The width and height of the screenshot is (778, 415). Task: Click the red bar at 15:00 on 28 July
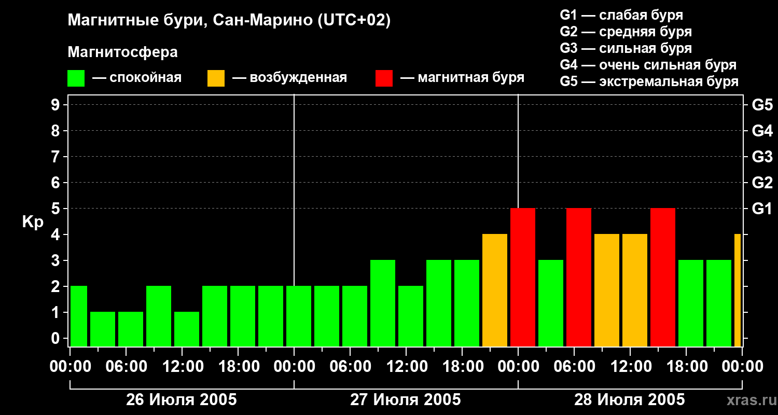663,278
